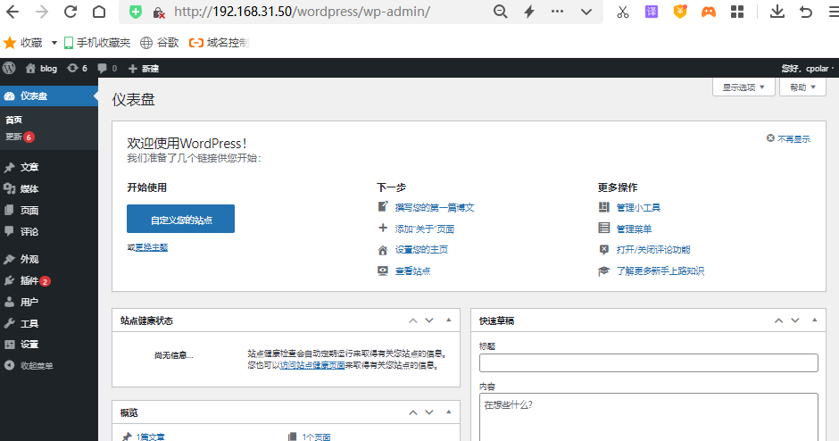839x441 pixels.
Task: Click the purple translate extension icon
Action: click(652, 12)
